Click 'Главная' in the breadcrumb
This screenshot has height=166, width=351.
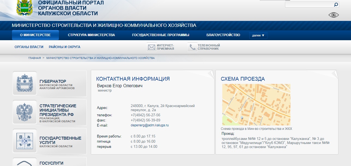pos(34,58)
